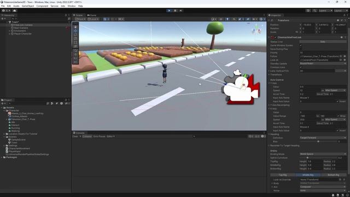Click the Pause button in the toolbar
This screenshot has width=350, height=197.
(175, 10)
